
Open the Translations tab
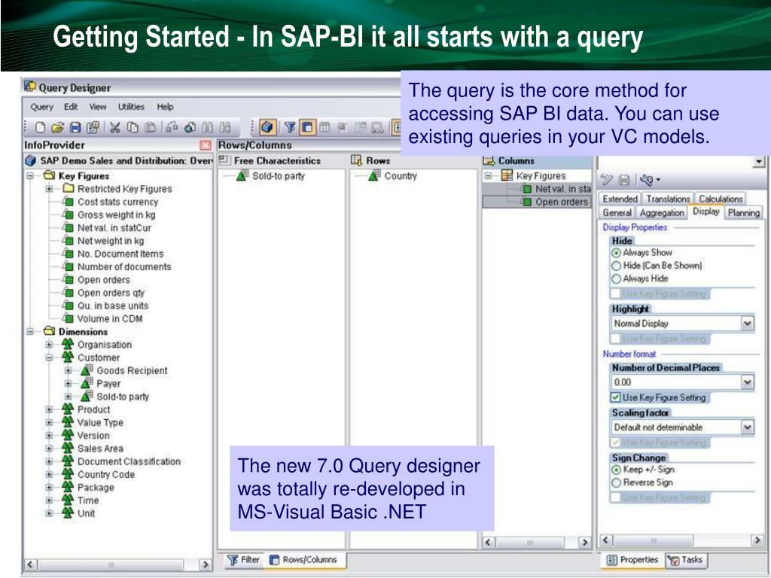(x=668, y=199)
